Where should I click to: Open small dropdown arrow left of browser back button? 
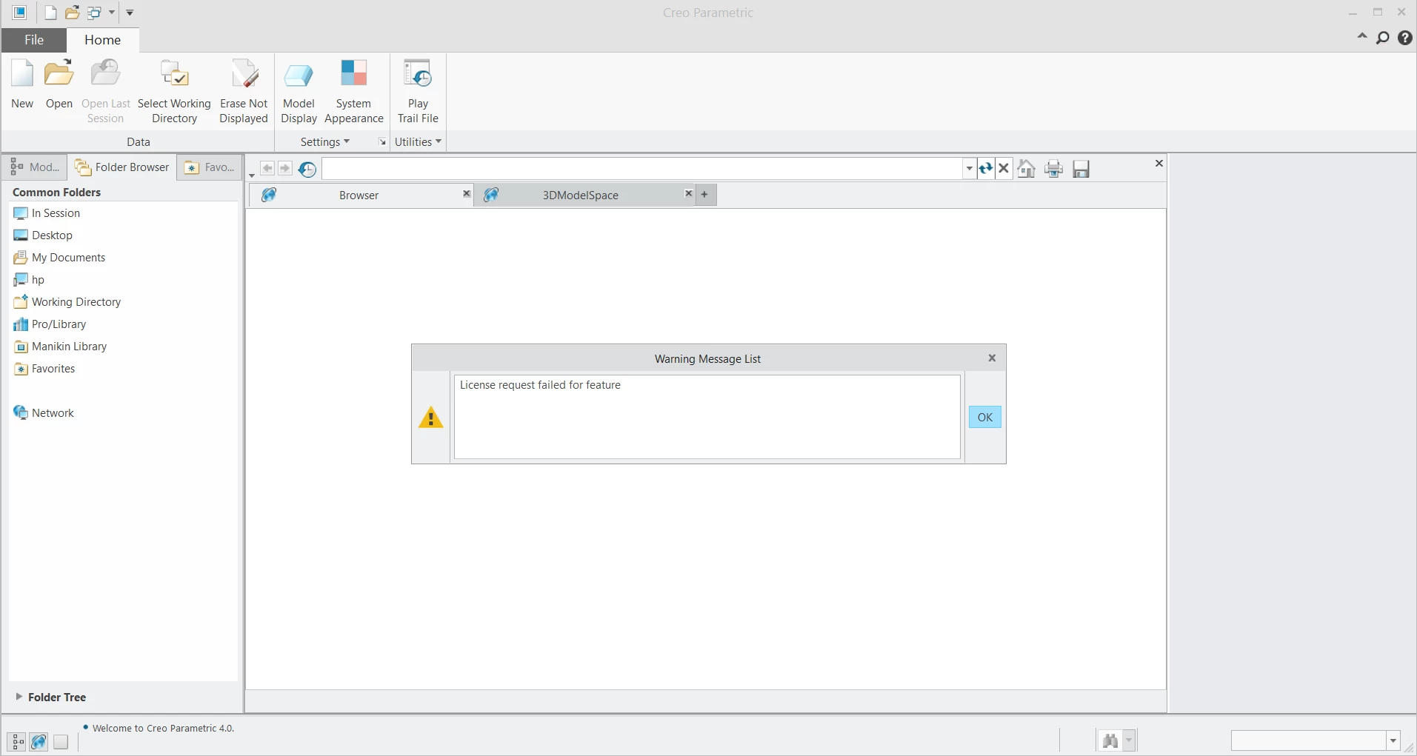click(252, 175)
